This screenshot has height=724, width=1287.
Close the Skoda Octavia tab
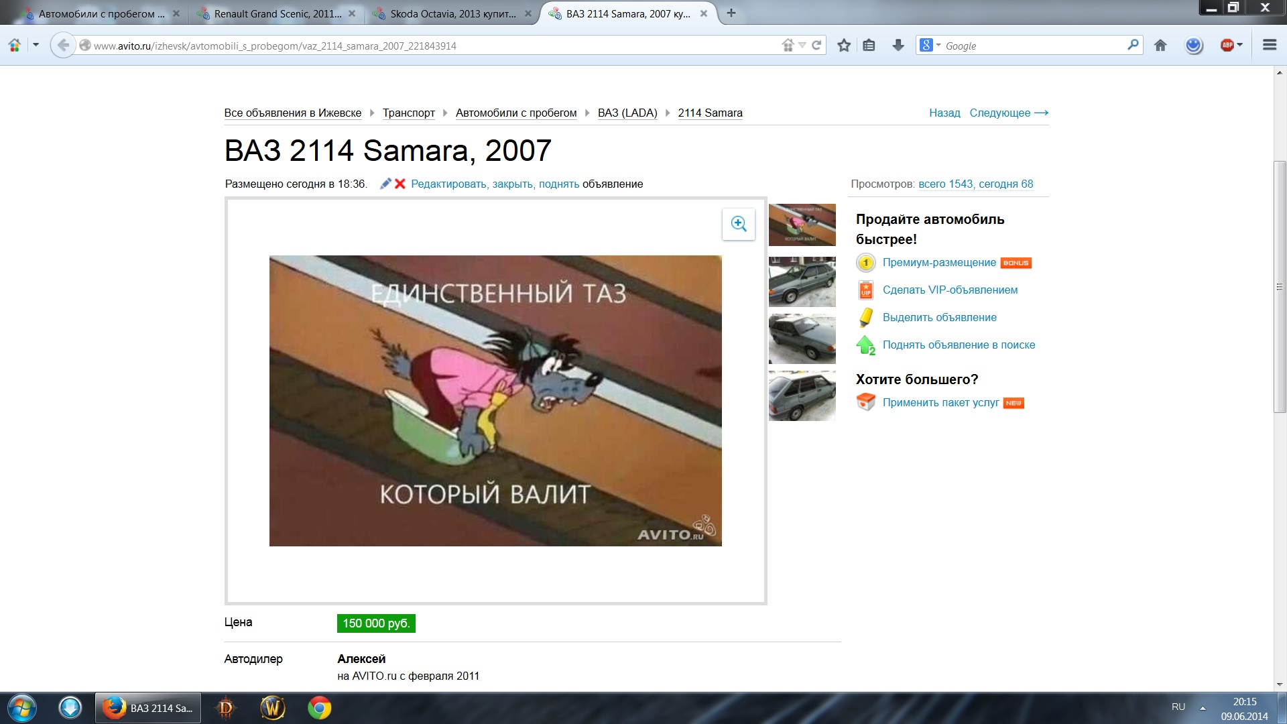pyautogui.click(x=528, y=13)
